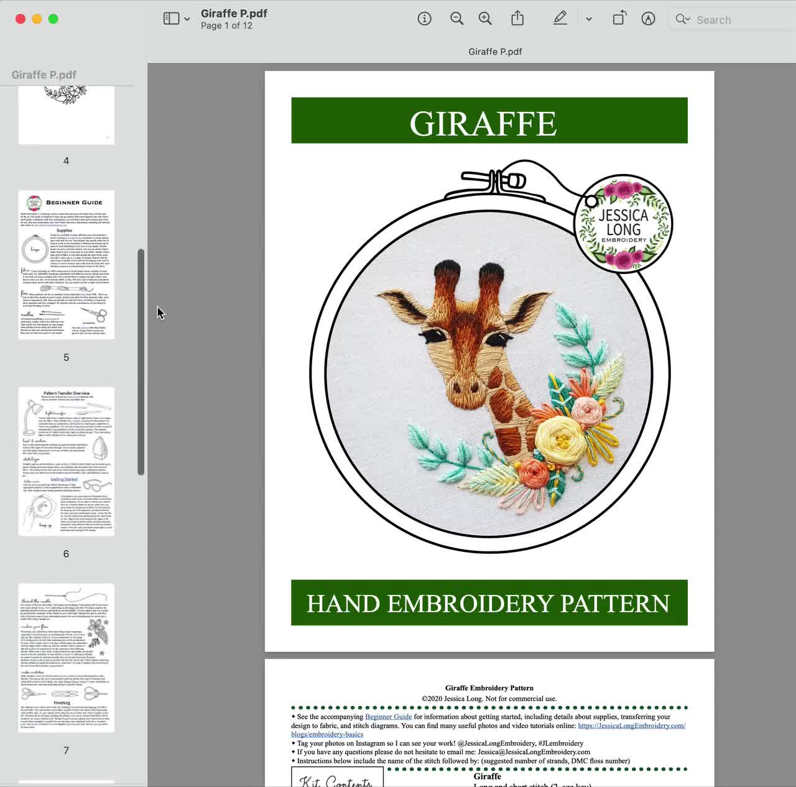
Task: Select page 6 Pattern Transfer thumbnail
Action: (x=67, y=461)
